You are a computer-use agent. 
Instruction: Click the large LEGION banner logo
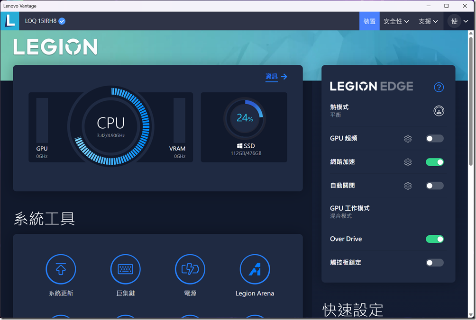point(55,47)
